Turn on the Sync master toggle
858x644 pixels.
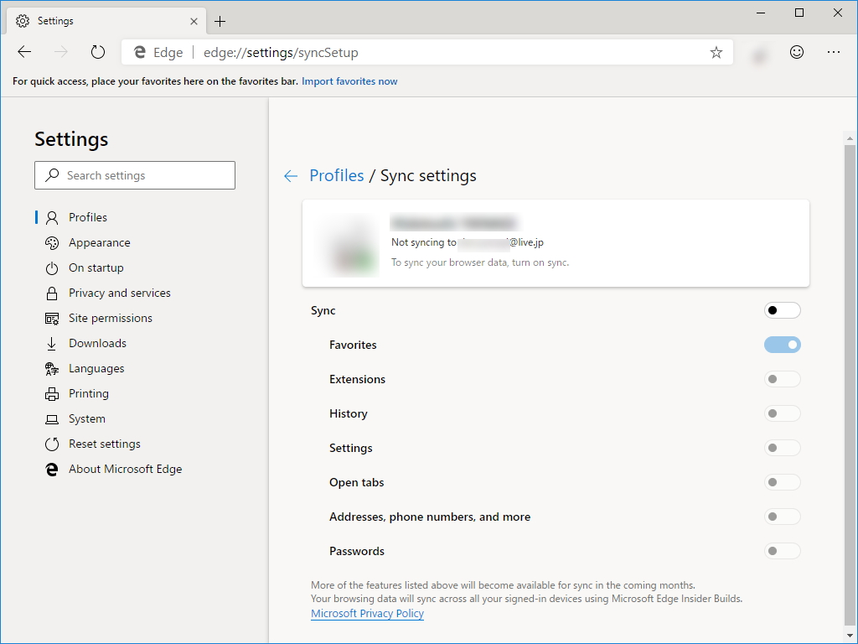pyautogui.click(x=782, y=310)
